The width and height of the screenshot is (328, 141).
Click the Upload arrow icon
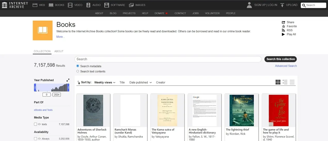[282, 5]
